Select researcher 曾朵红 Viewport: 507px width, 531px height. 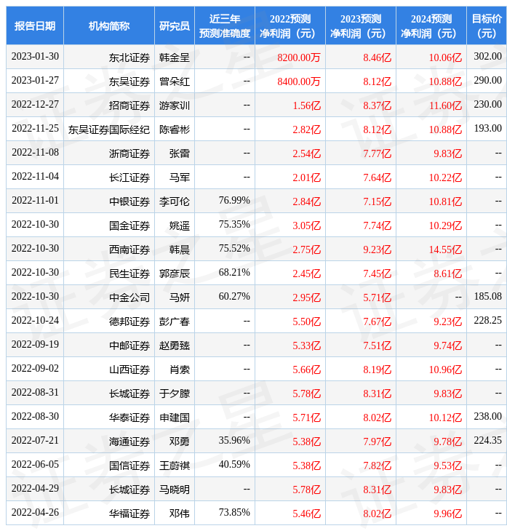(x=175, y=81)
